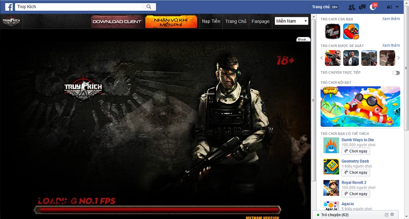
Task: Click Chơi ngay for Geometry Dash
Action: (356, 172)
